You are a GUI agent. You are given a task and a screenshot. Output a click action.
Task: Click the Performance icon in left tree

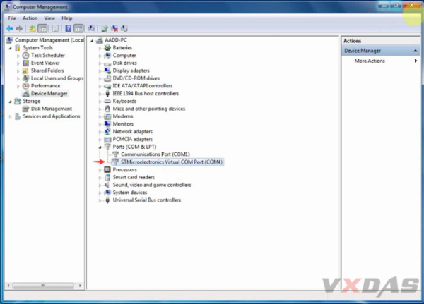[x=25, y=86]
